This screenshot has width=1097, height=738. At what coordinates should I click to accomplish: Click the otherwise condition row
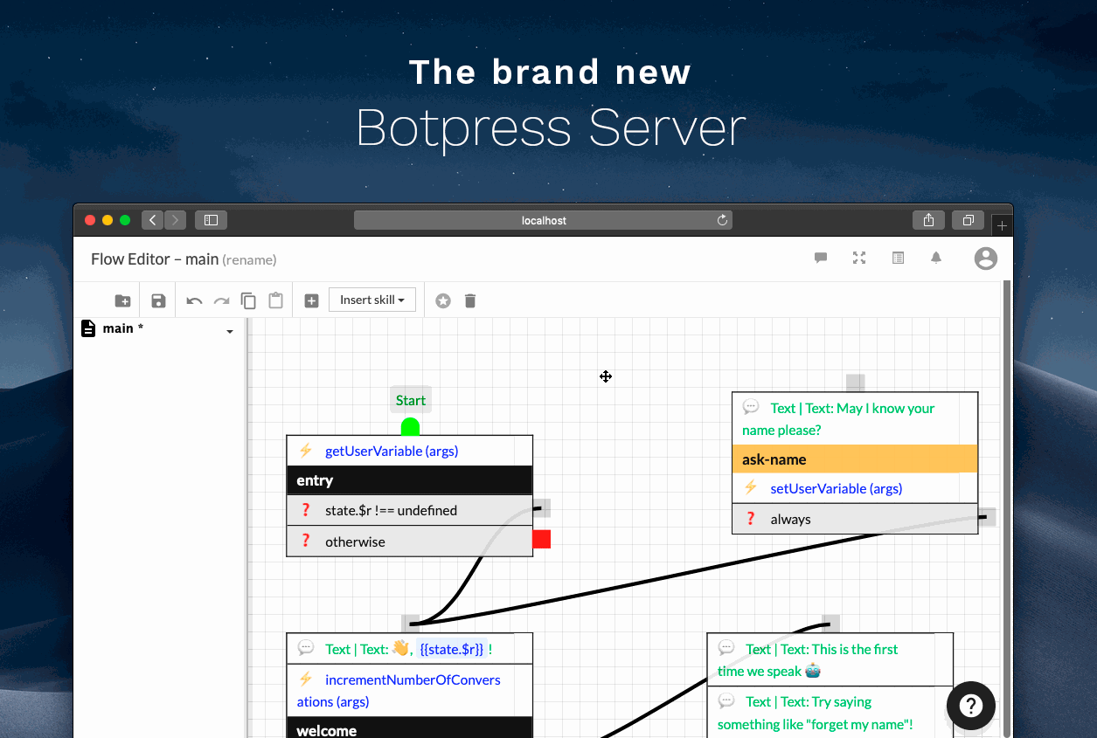point(409,541)
